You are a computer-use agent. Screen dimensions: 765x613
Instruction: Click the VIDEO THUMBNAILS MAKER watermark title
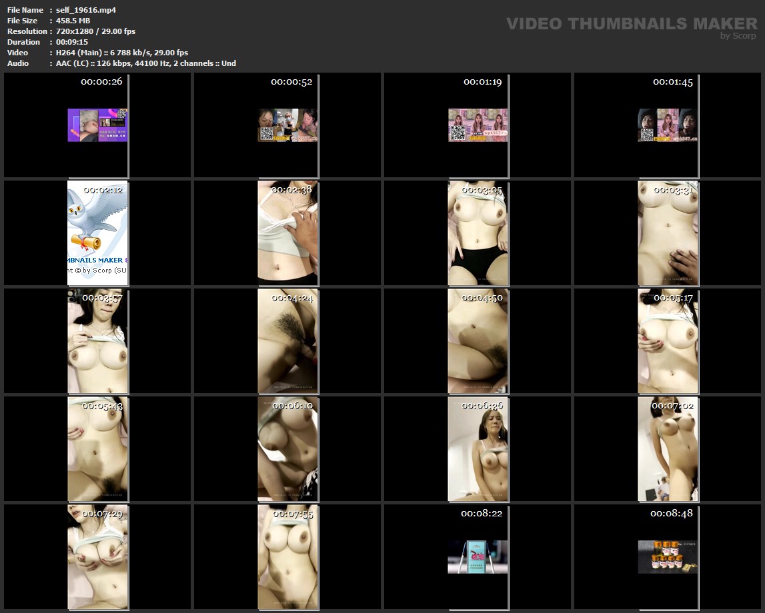631,24
